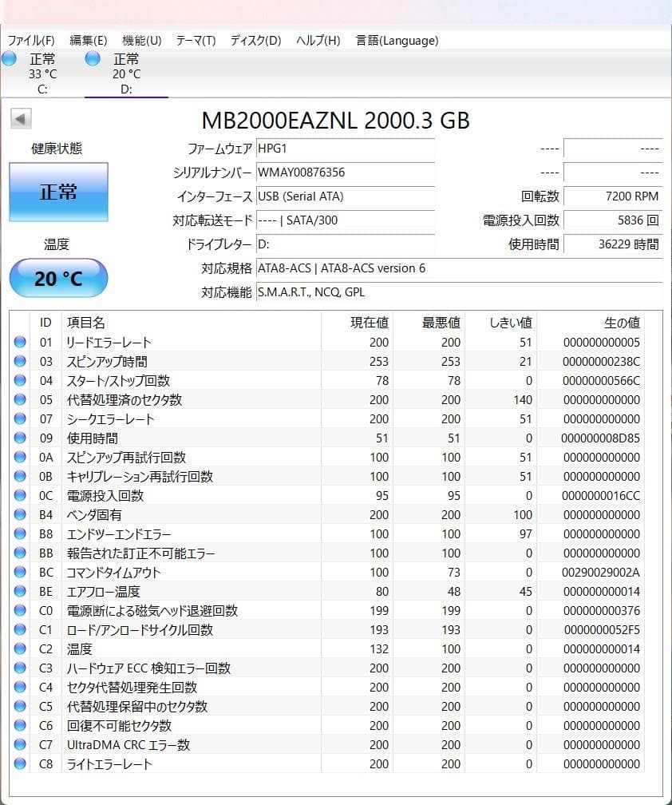This screenshot has width=672, height=805.
Task: Open the ファイル(F) menu
Action: click(31, 41)
